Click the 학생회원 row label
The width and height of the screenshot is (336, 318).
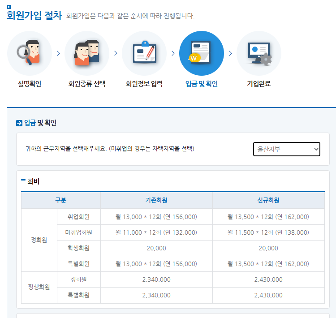tap(79, 248)
